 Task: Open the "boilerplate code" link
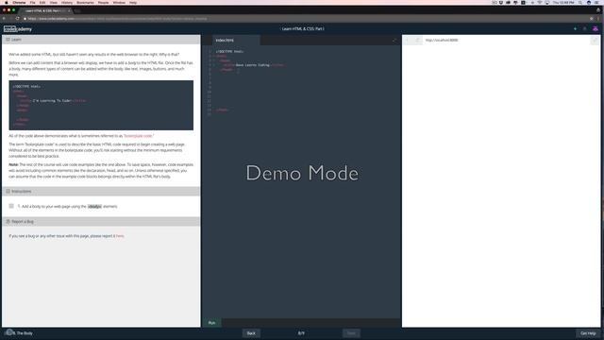tap(138, 136)
